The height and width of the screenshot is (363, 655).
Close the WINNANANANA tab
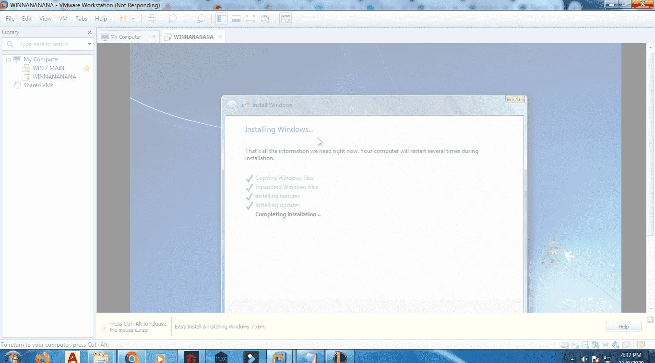coord(220,36)
